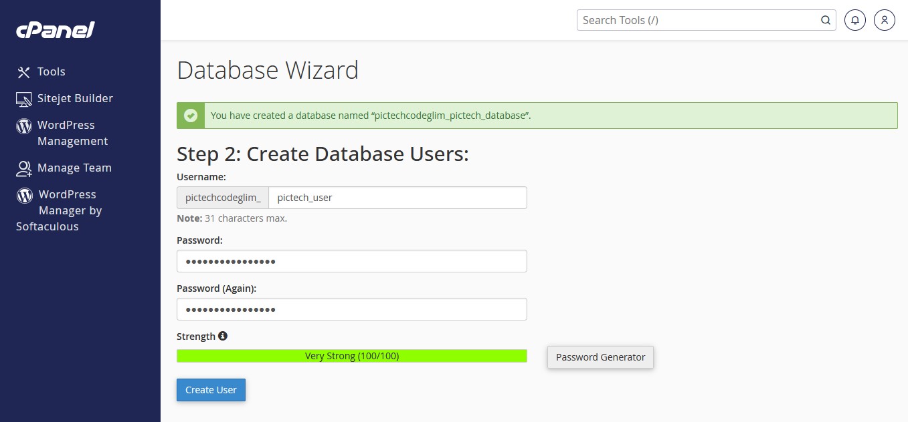Image resolution: width=908 pixels, height=422 pixels.
Task: Click the cPanel logo
Action: click(x=56, y=30)
